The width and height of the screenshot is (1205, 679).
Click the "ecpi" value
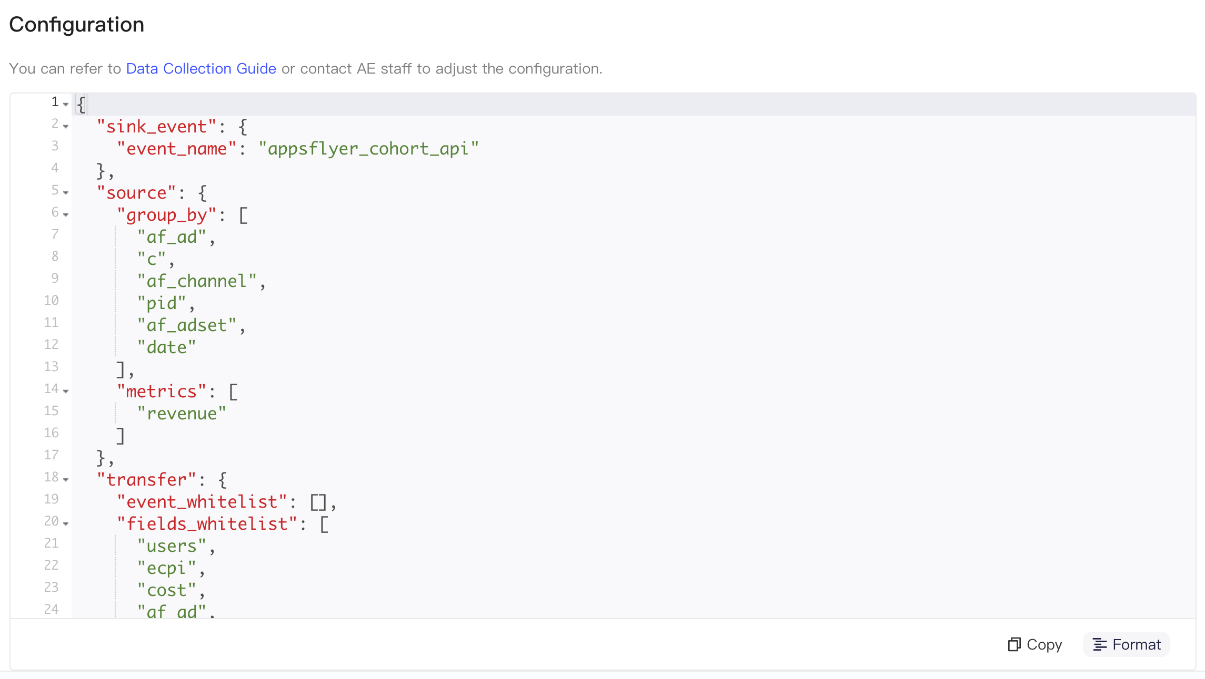click(166, 568)
